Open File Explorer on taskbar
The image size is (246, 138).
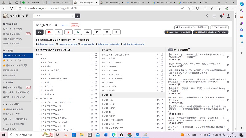(81, 135)
